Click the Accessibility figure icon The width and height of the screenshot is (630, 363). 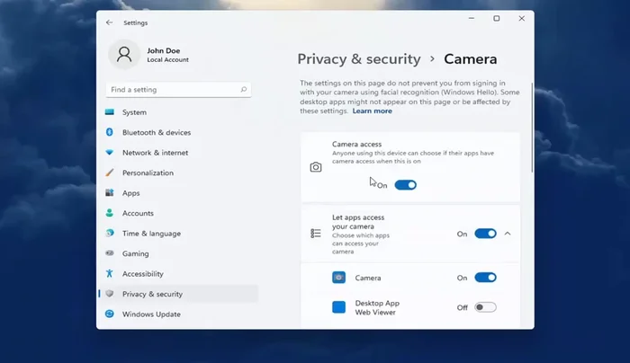click(110, 274)
